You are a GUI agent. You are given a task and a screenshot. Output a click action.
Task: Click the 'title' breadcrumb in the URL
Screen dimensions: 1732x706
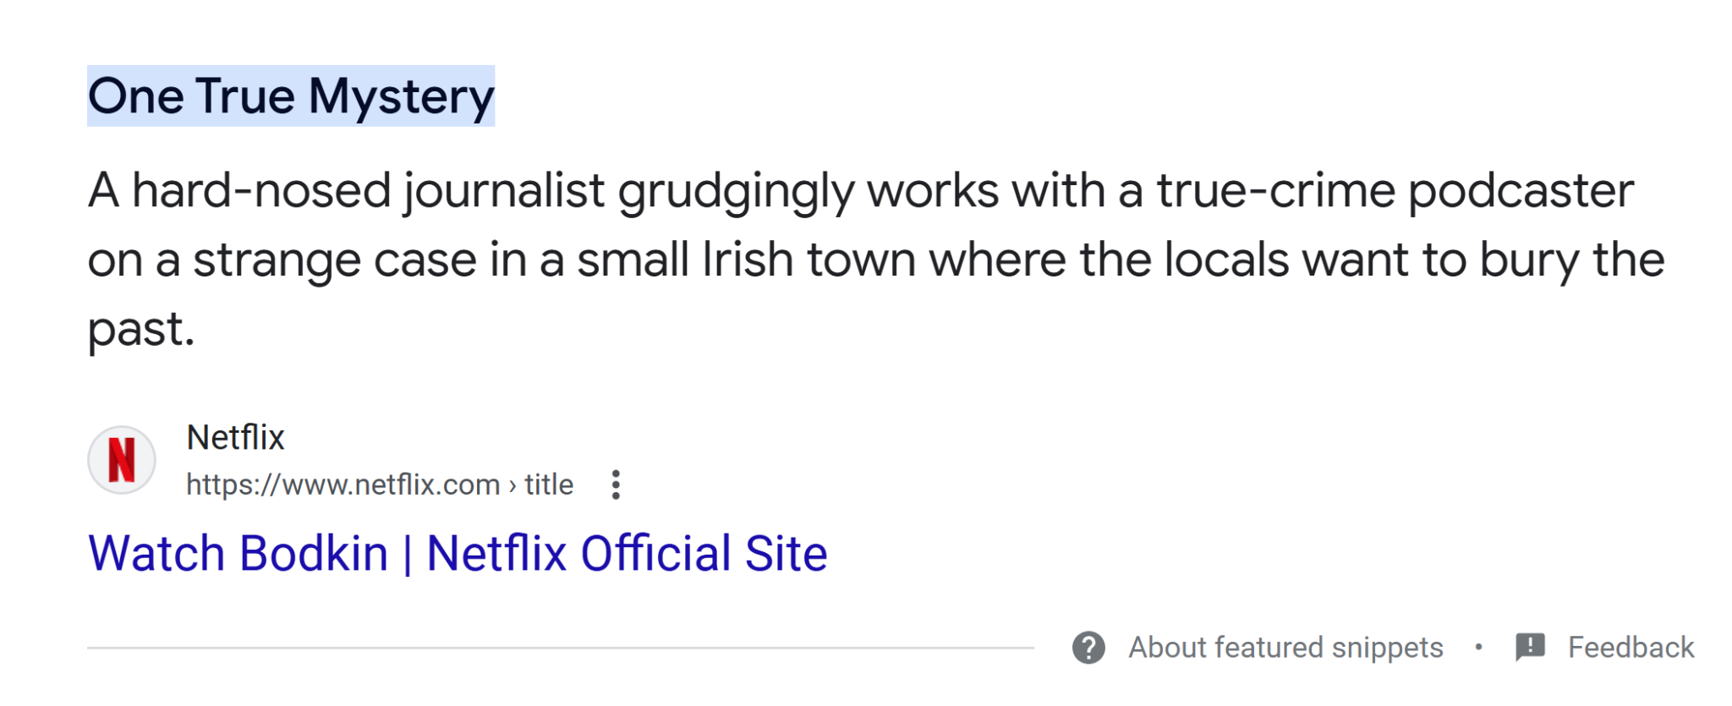tap(549, 484)
